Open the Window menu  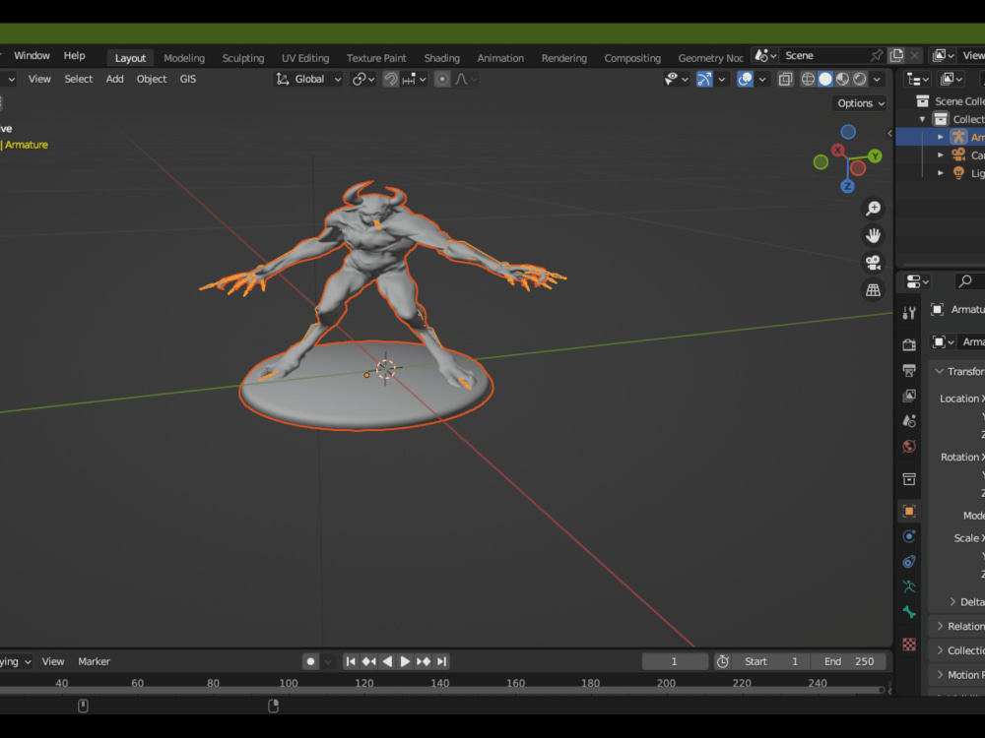(33, 55)
